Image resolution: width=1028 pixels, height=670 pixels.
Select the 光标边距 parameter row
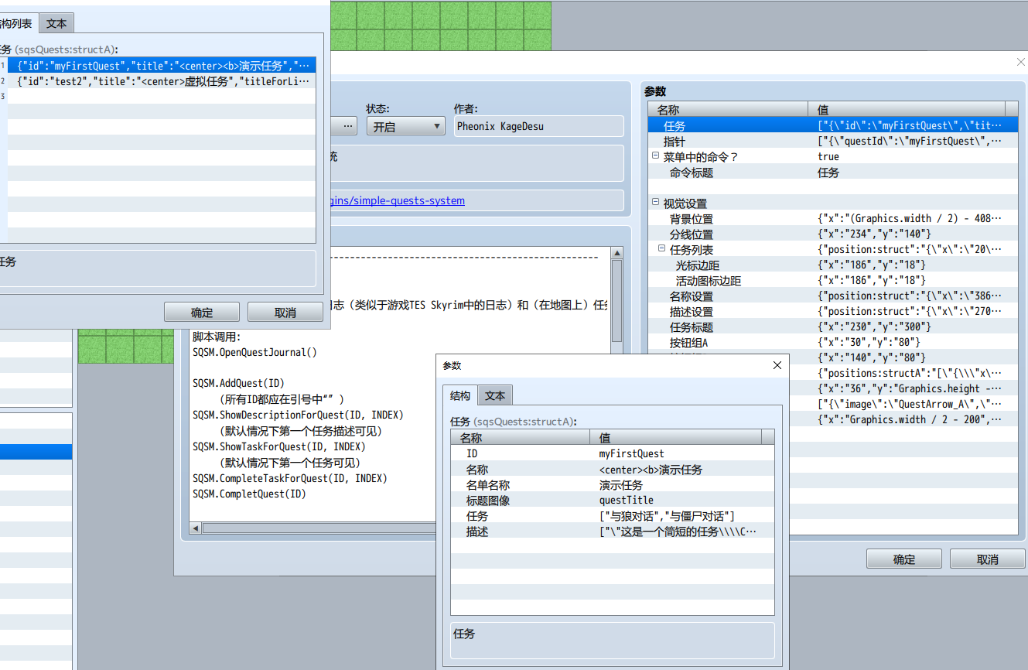tap(832, 265)
